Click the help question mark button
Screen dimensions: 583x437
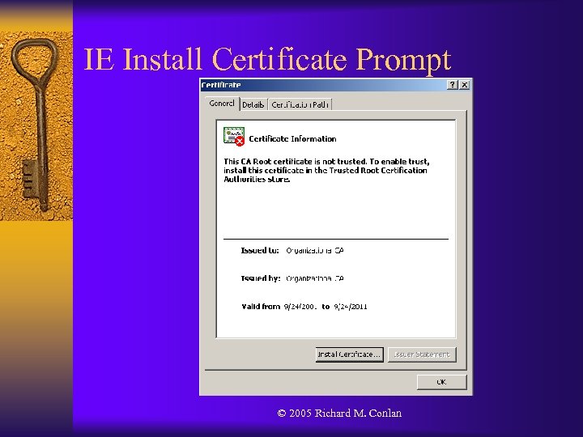[x=452, y=85]
